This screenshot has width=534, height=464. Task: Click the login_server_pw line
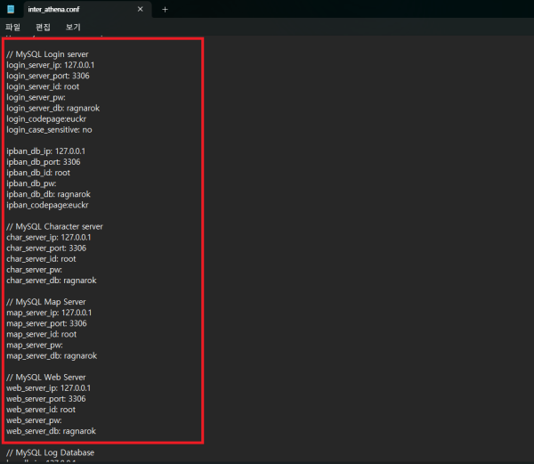pos(35,97)
